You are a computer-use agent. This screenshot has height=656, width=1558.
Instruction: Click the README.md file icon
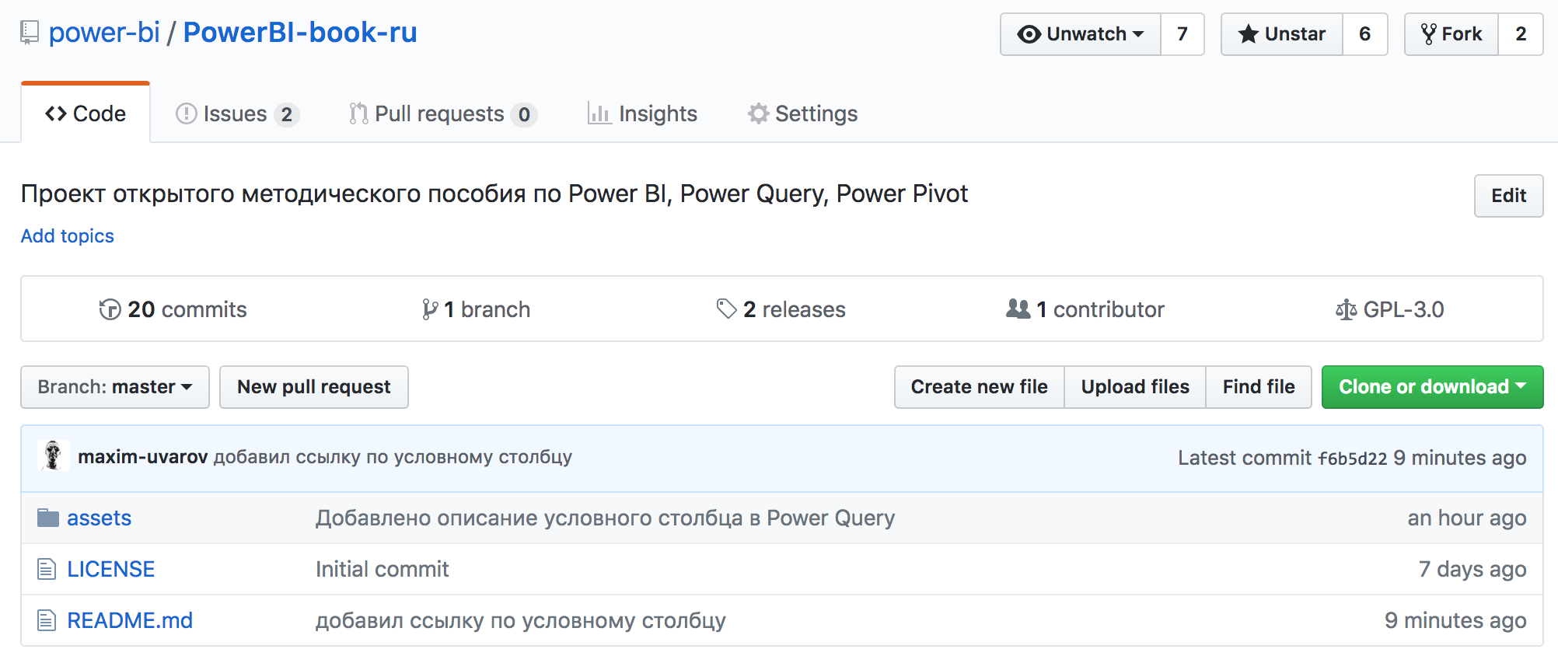point(47,620)
